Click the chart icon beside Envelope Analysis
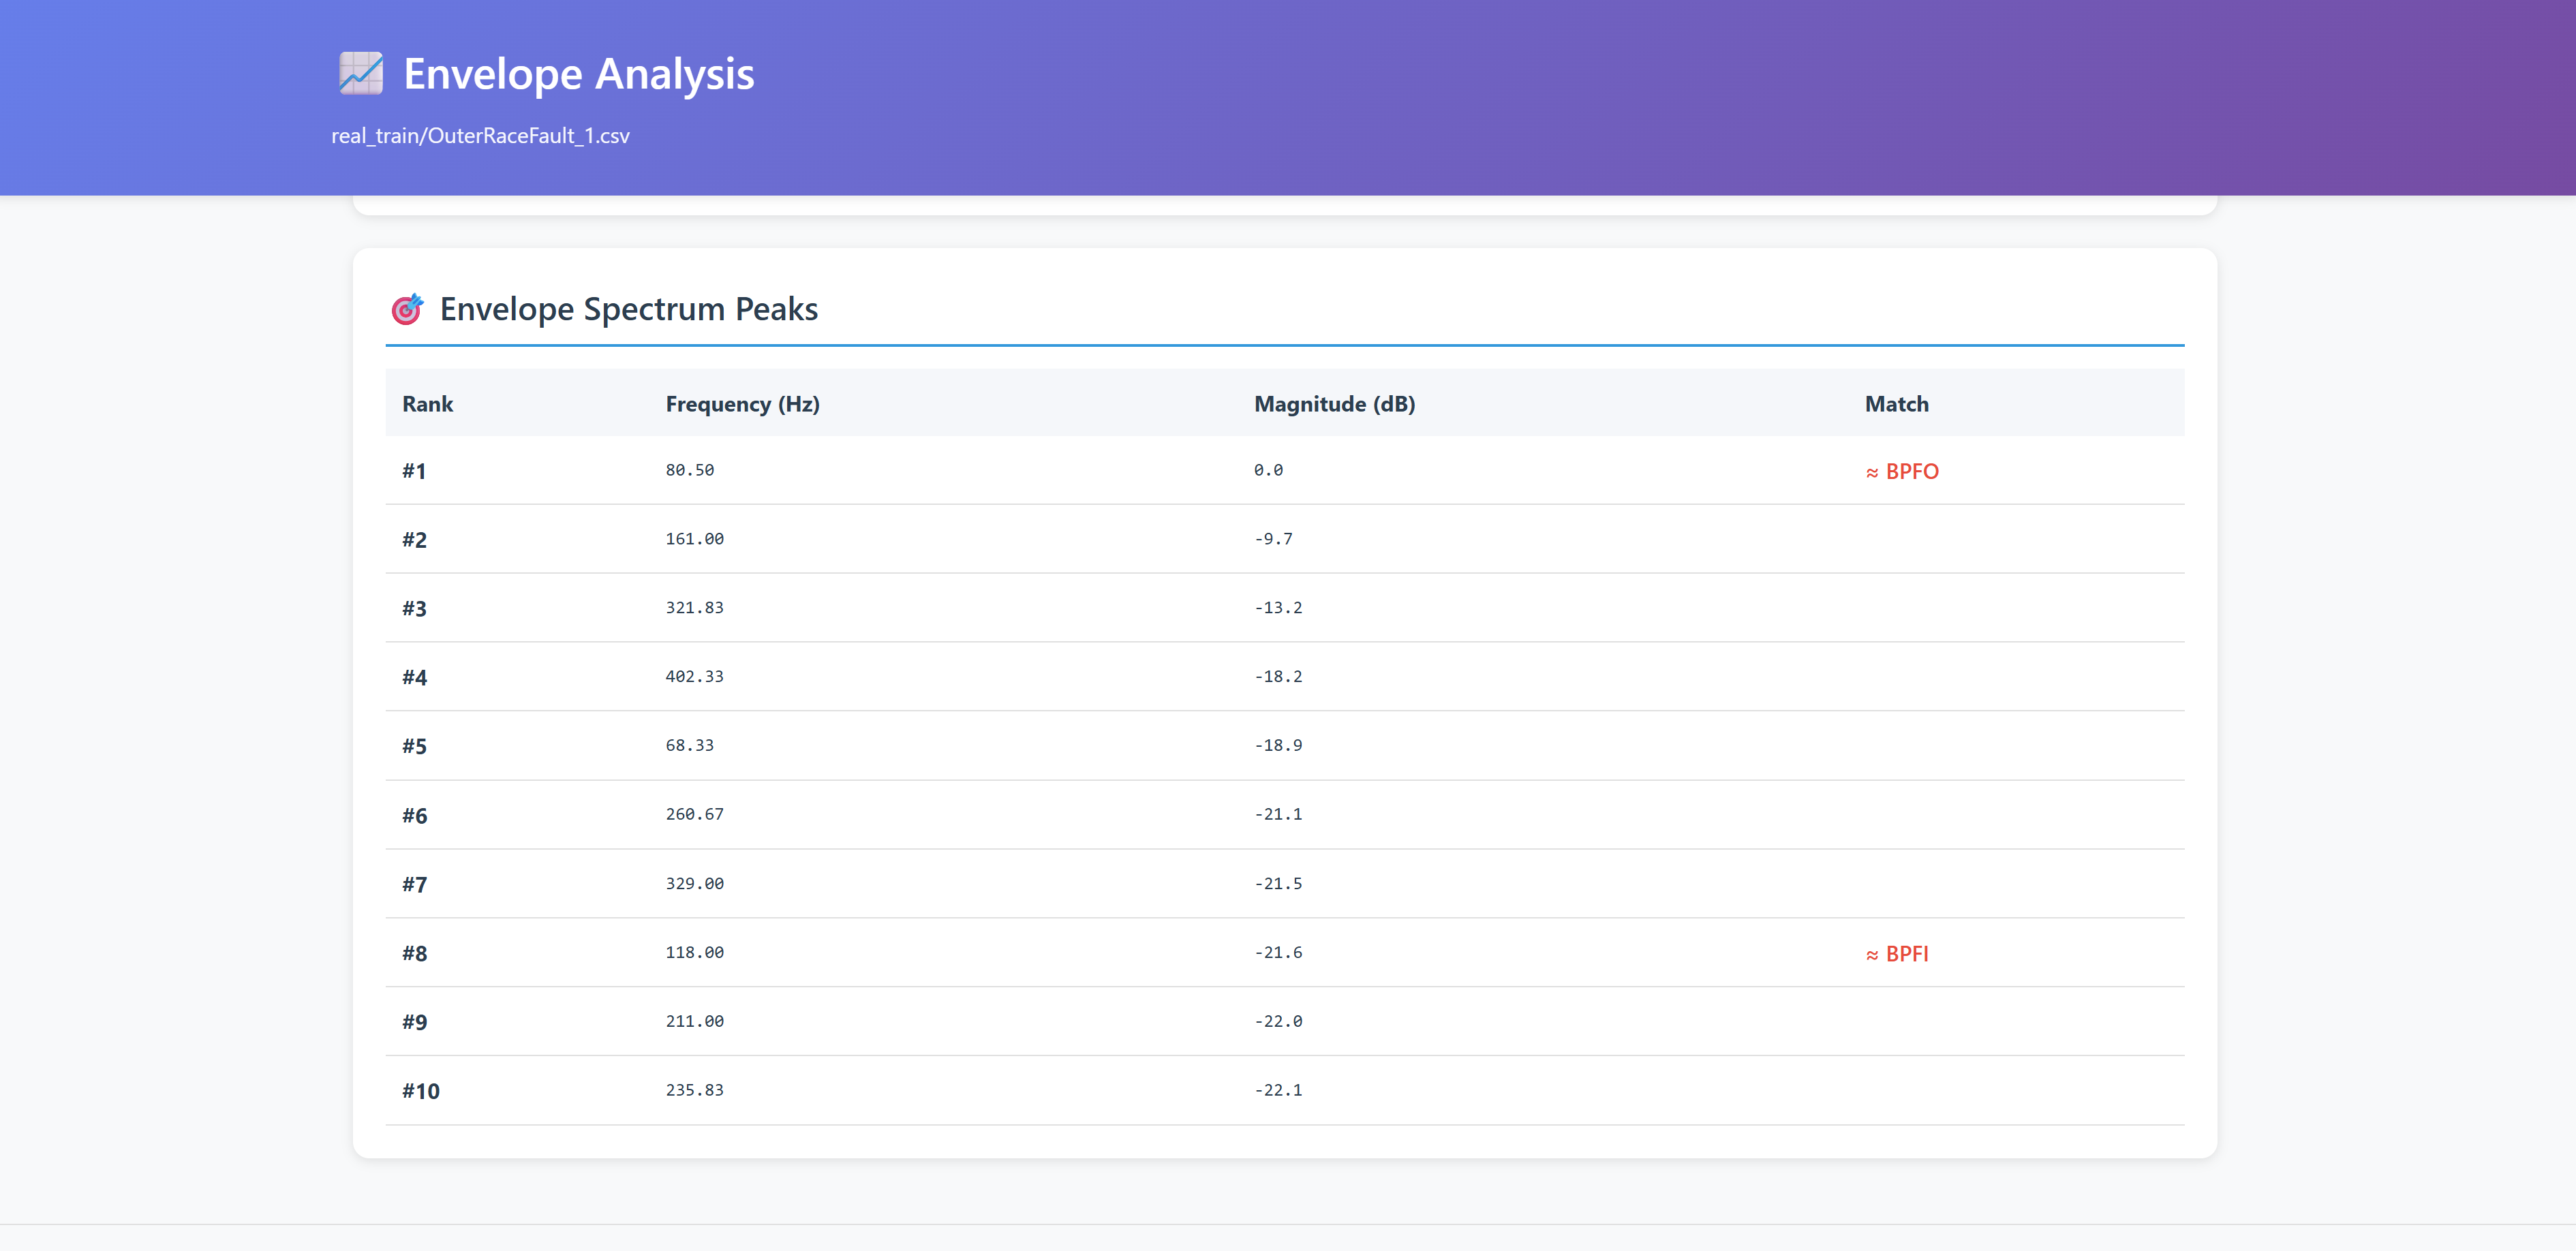Image resolution: width=2576 pixels, height=1251 pixels. pyautogui.click(x=360, y=74)
